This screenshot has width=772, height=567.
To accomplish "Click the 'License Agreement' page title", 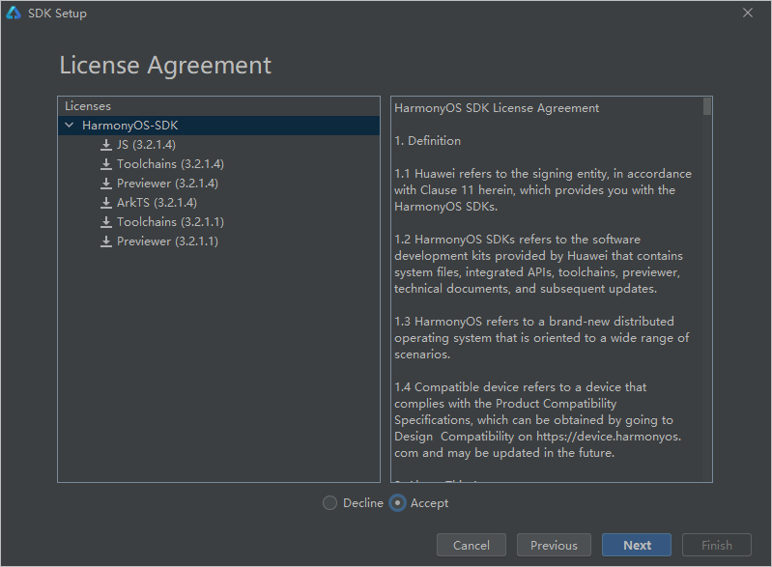I will (165, 66).
